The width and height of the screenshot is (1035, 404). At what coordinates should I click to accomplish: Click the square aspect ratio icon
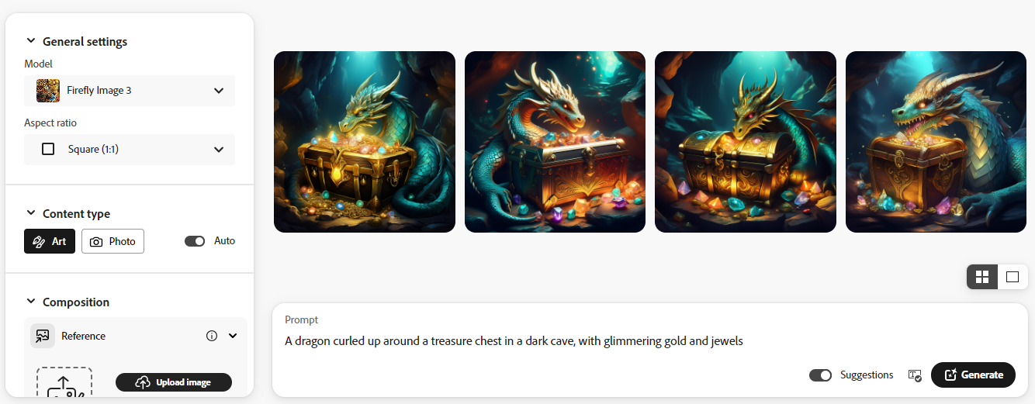coord(48,149)
